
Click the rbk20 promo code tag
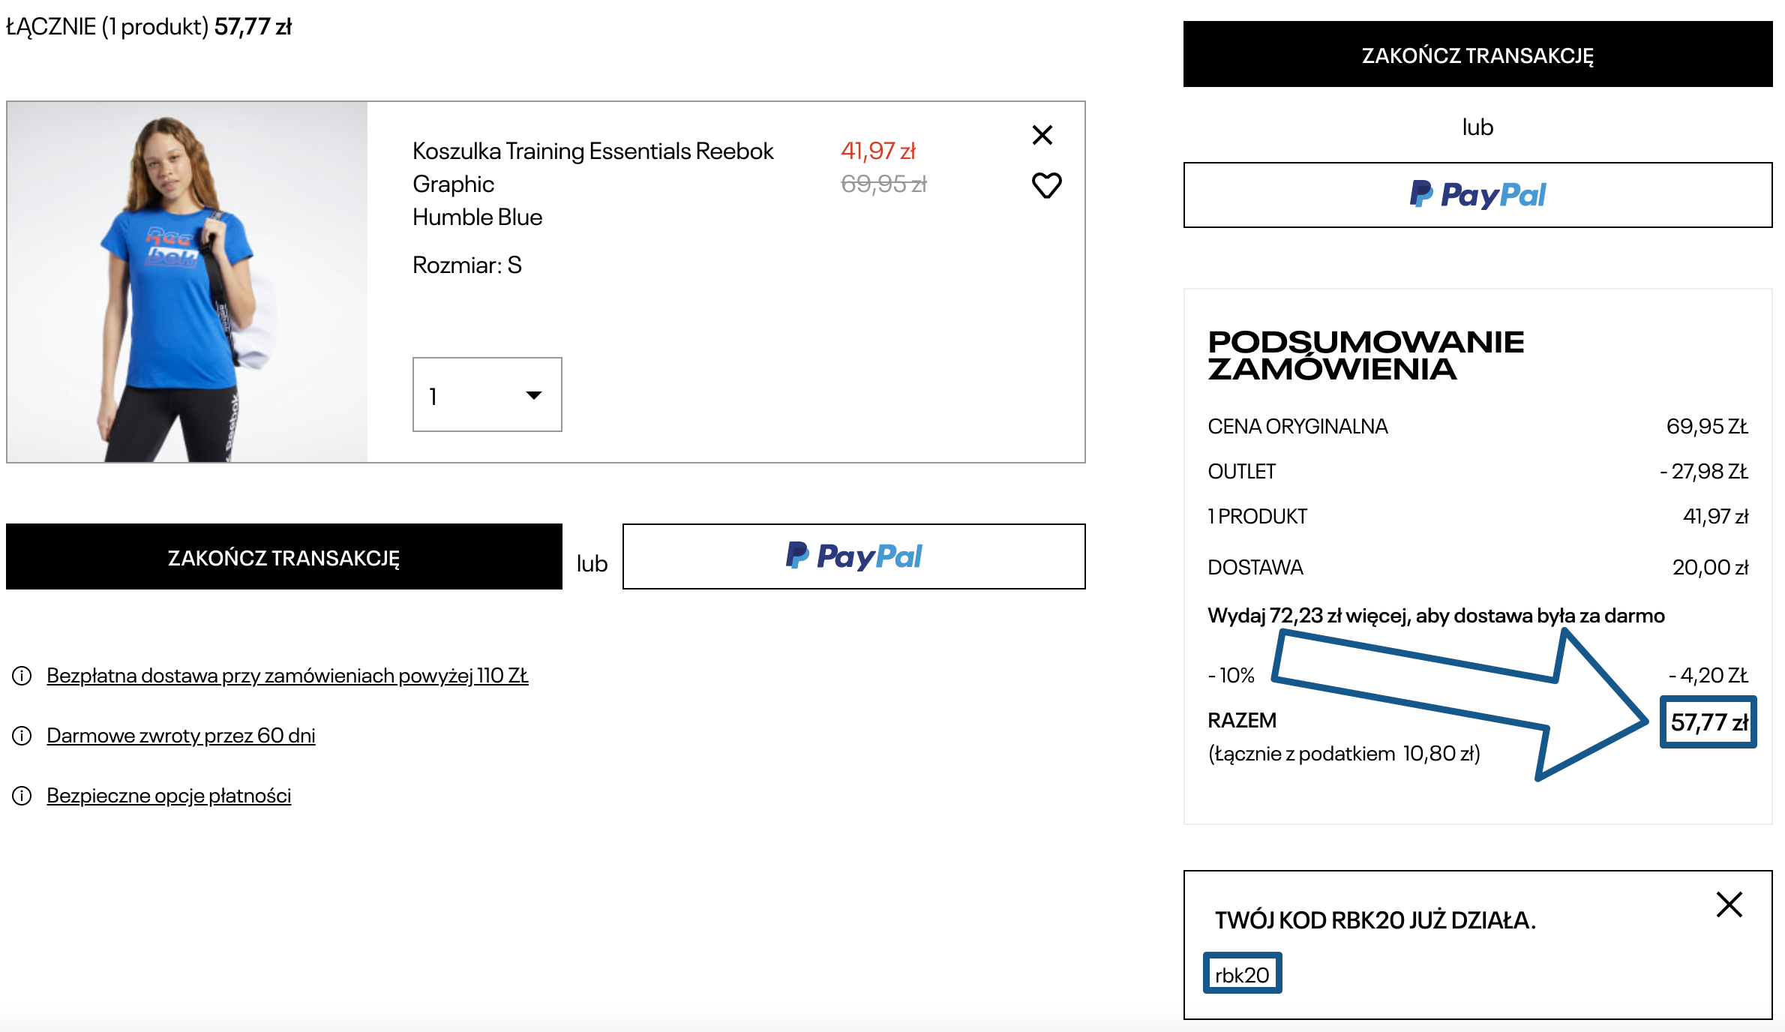(1242, 974)
